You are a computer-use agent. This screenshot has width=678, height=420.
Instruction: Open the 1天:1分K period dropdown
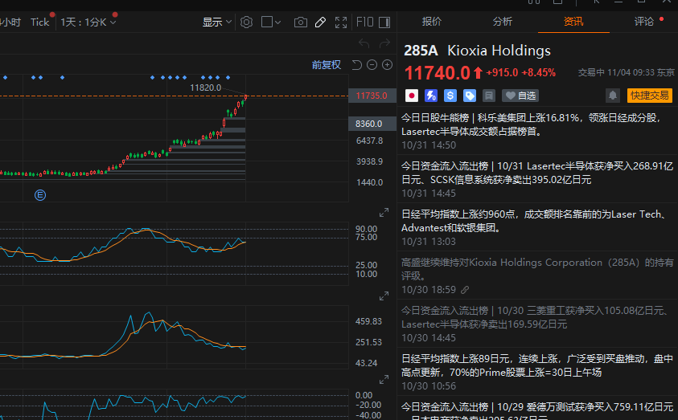point(88,22)
